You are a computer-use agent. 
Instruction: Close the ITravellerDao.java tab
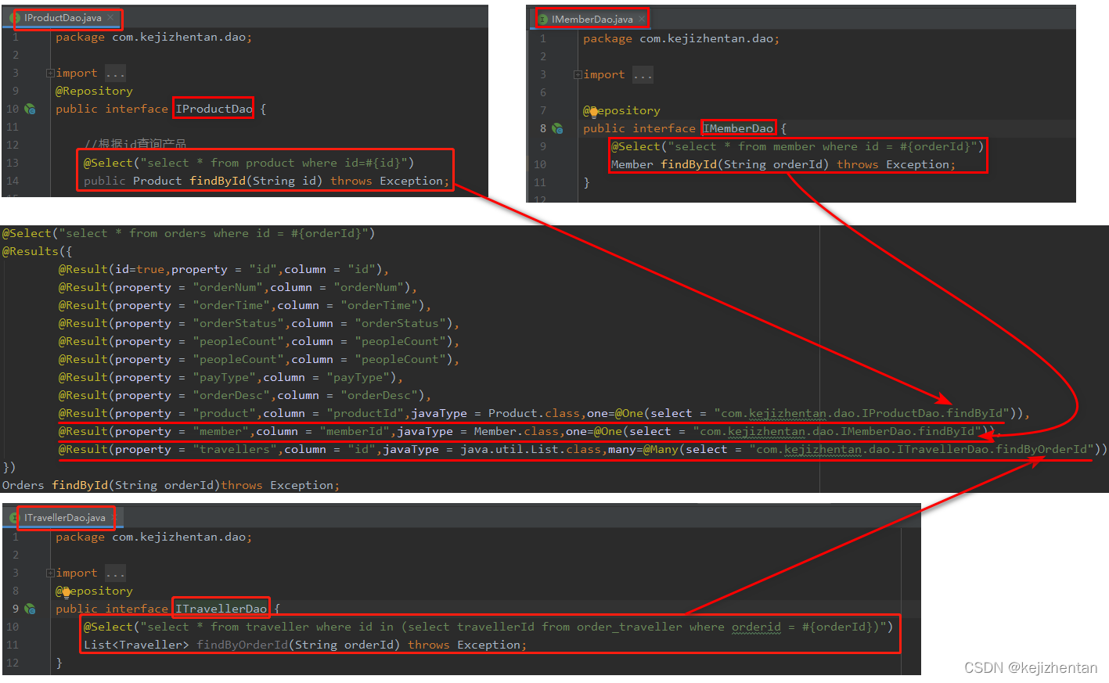[x=113, y=517]
